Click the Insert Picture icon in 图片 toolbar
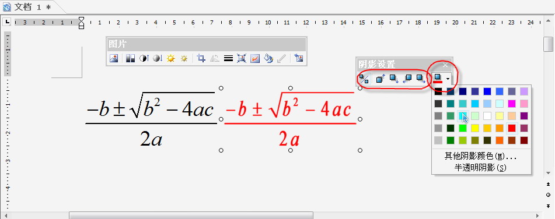 coord(114,58)
